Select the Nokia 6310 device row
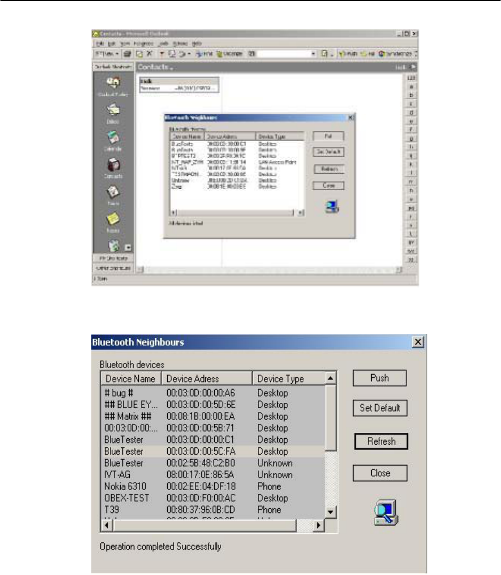 [213, 487]
